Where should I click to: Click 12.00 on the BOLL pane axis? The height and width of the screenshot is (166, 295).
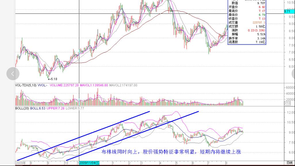[291, 112]
